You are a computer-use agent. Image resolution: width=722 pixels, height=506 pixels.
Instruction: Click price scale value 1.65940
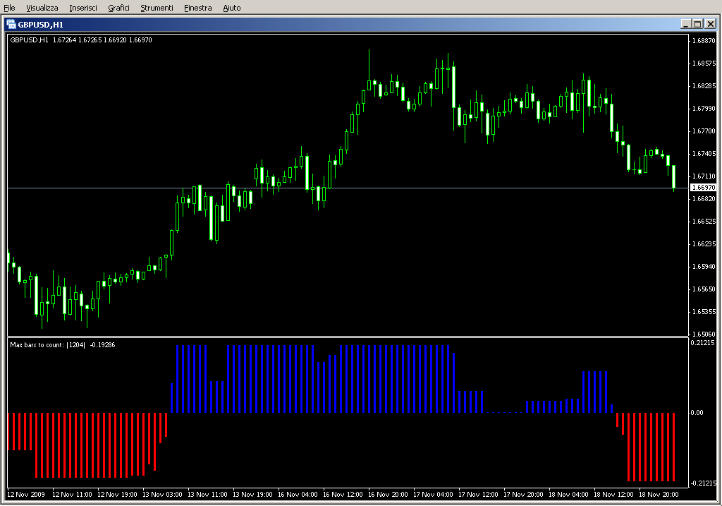click(x=704, y=266)
